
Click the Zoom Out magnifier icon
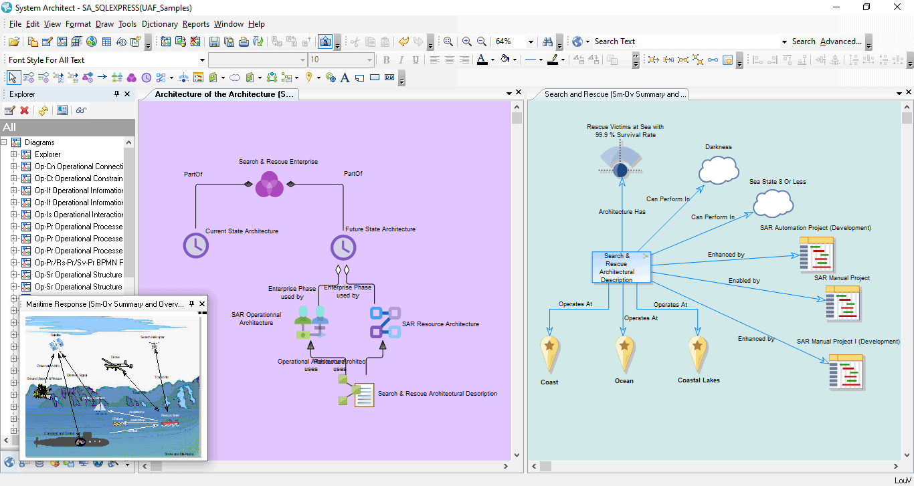(482, 41)
